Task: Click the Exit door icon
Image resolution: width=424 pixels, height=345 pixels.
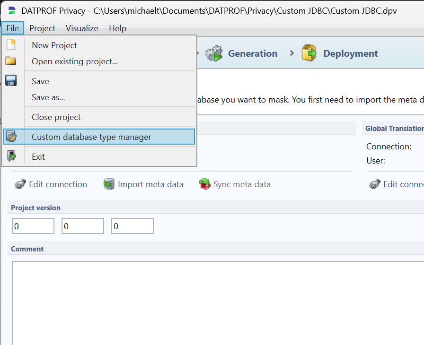Action: click(11, 156)
